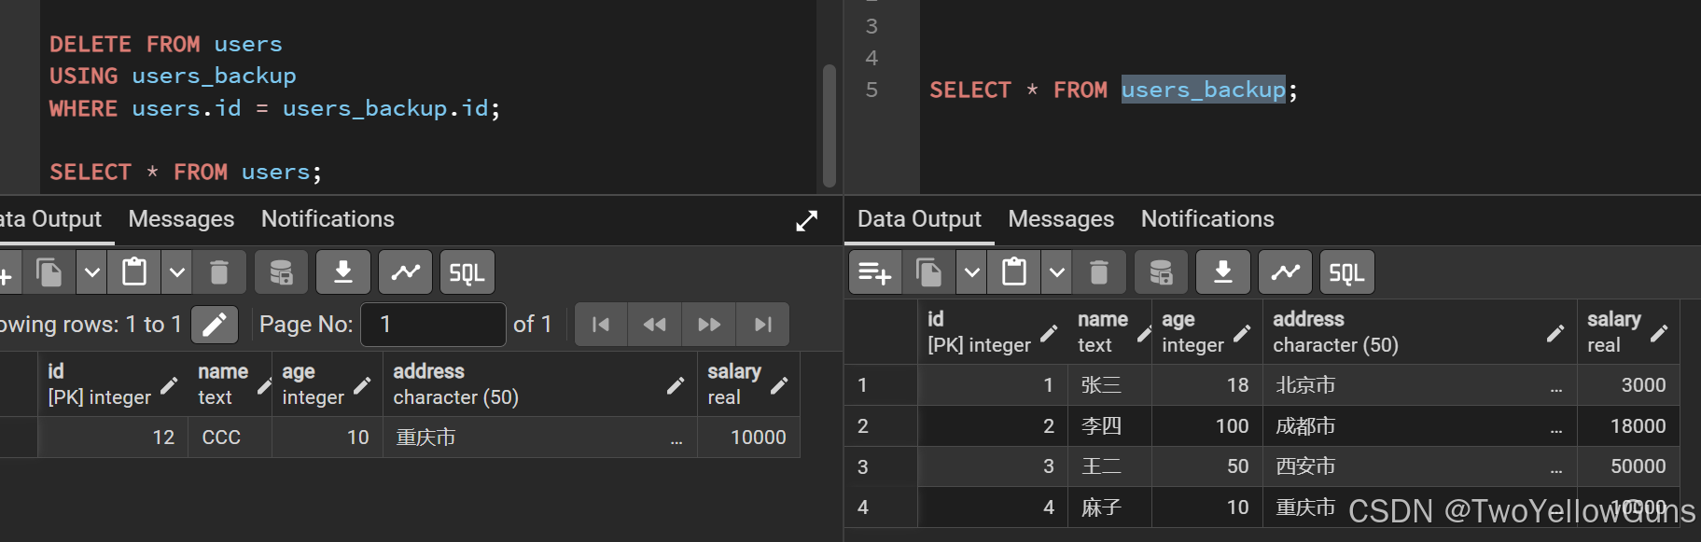1701x542 pixels.
Task: Click the 张三 name cell
Action: click(1110, 385)
